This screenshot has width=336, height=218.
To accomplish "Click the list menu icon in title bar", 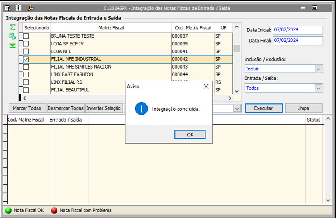I will click(x=7, y=8).
